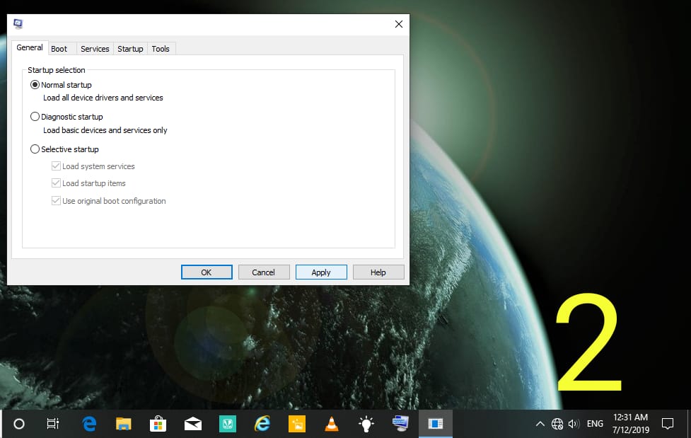Click the System Configuration taskbar icon
The width and height of the screenshot is (691, 438).
[400, 424]
